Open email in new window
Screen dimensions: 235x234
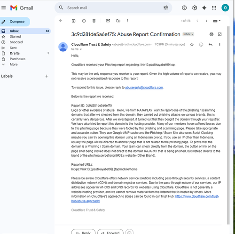pos(219,34)
